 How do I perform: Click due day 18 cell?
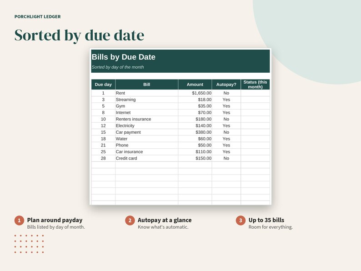103,139
